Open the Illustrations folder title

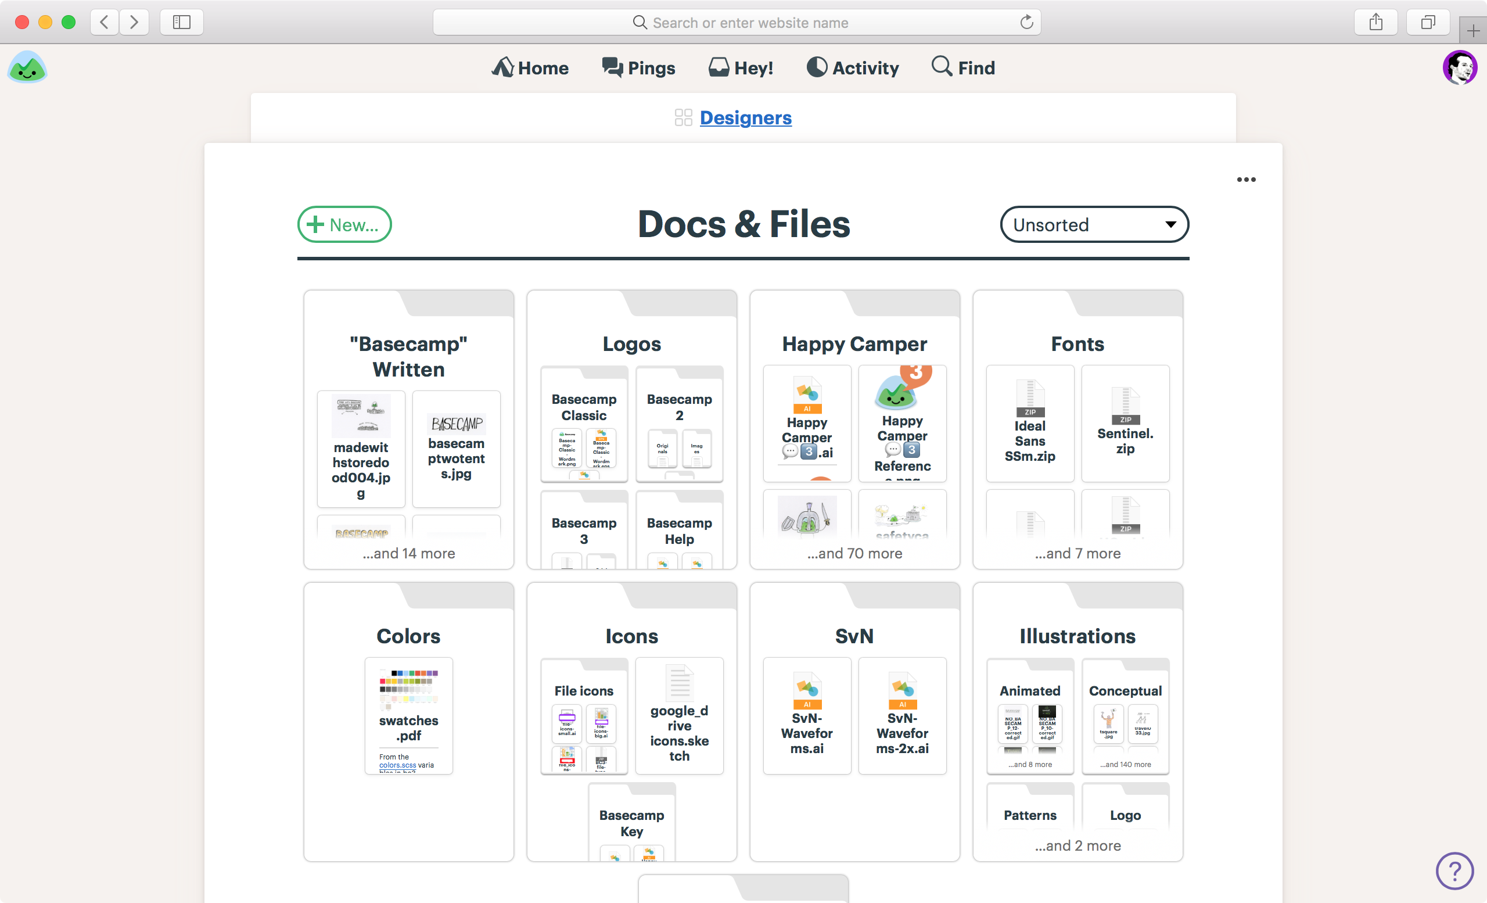click(1078, 636)
